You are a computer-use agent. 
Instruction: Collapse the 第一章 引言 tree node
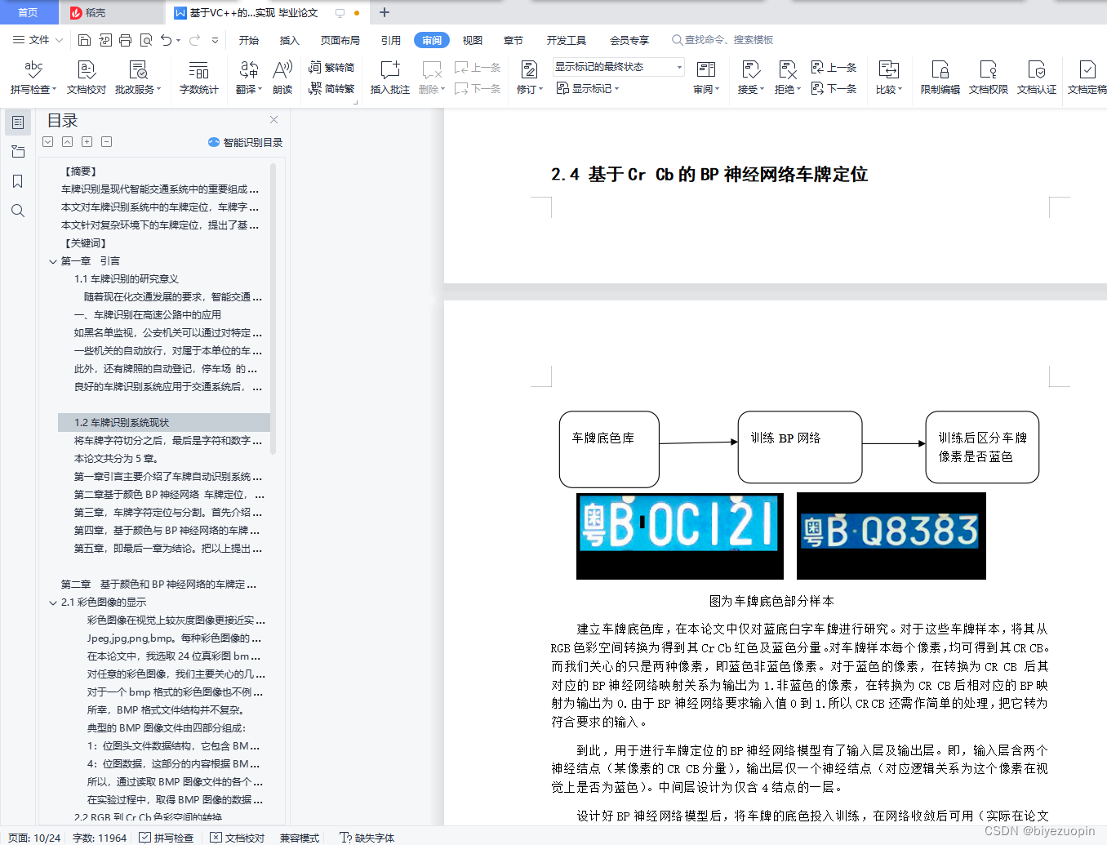coord(53,261)
